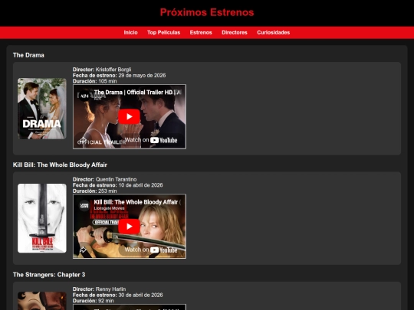Play the Kill Bill trailer video

(x=129, y=227)
